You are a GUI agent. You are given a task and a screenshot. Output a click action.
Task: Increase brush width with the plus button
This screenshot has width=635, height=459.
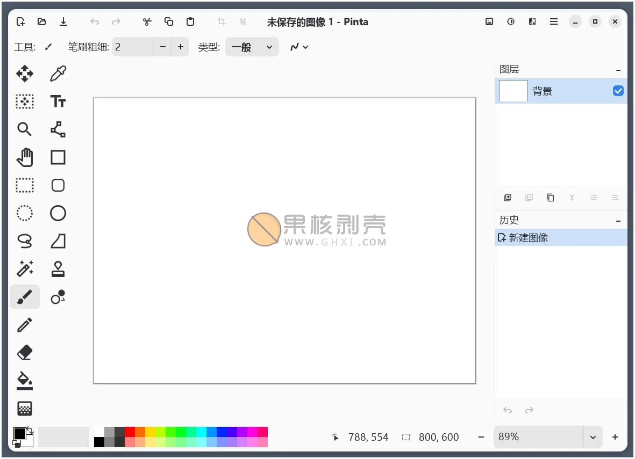(x=181, y=47)
